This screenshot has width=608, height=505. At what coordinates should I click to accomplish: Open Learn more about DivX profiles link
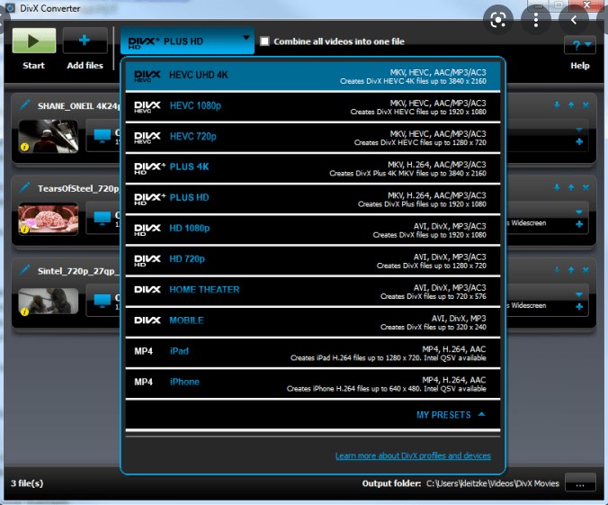413,455
